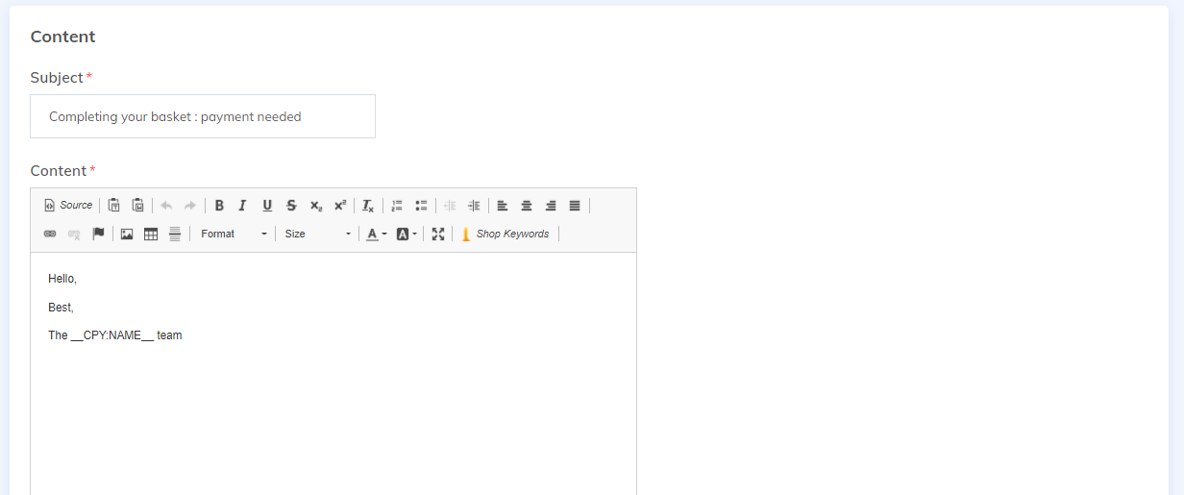Click the Remove Format icon
This screenshot has width=1184, height=495.
click(367, 206)
